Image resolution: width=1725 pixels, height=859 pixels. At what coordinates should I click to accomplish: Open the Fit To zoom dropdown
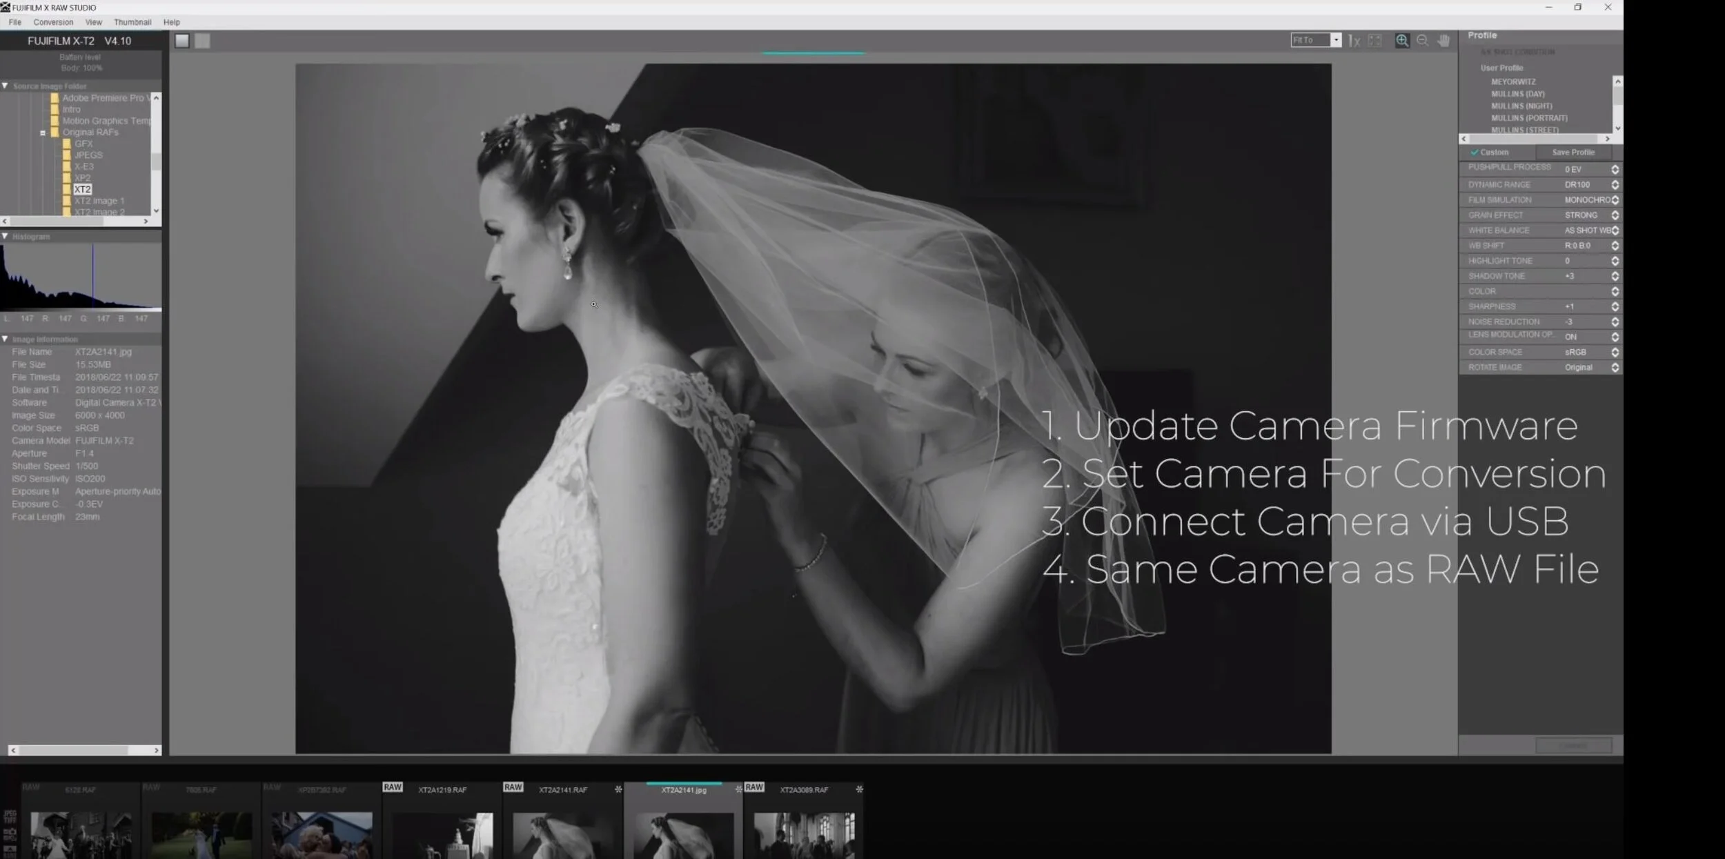pos(1335,41)
